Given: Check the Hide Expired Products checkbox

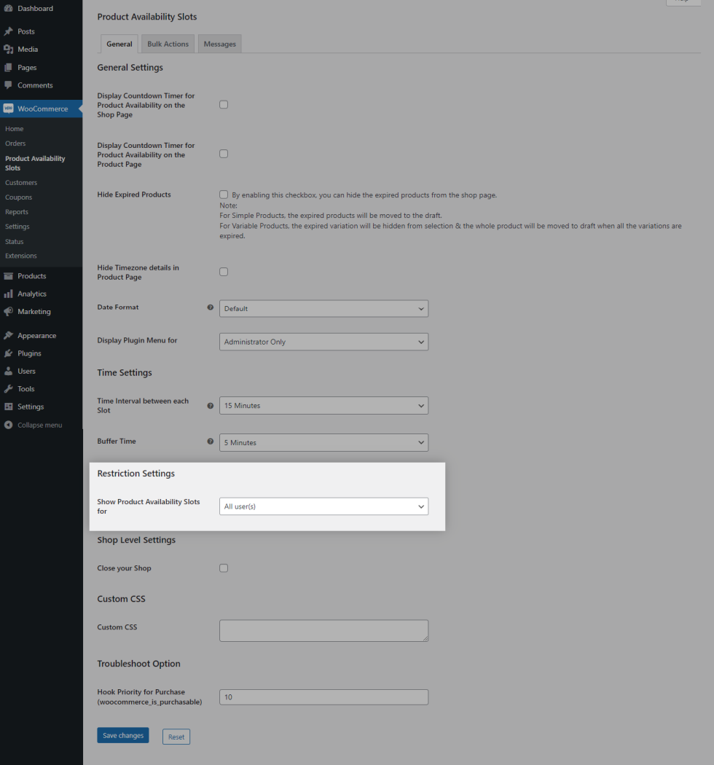Looking at the screenshot, I should [224, 195].
